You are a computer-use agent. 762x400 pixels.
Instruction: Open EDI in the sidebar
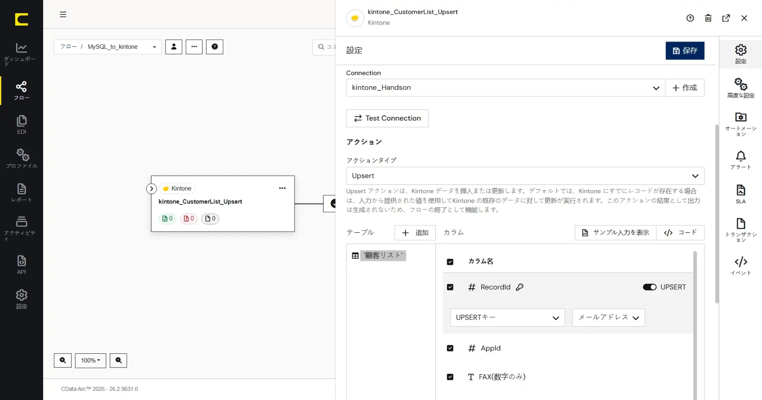[x=21, y=125]
